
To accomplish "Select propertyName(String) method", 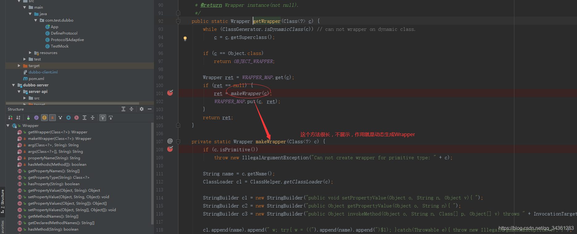I will tap(54, 158).
